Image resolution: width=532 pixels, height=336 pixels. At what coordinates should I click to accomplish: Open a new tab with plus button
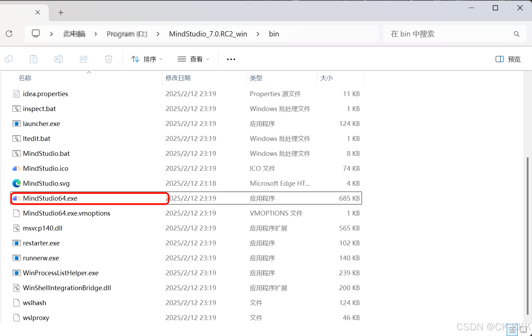(61, 13)
